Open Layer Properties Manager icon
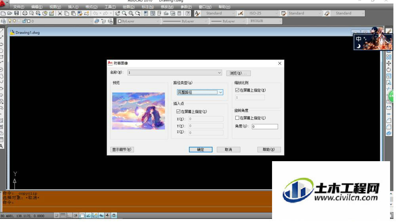This screenshot has height=222, width=396. point(3,21)
